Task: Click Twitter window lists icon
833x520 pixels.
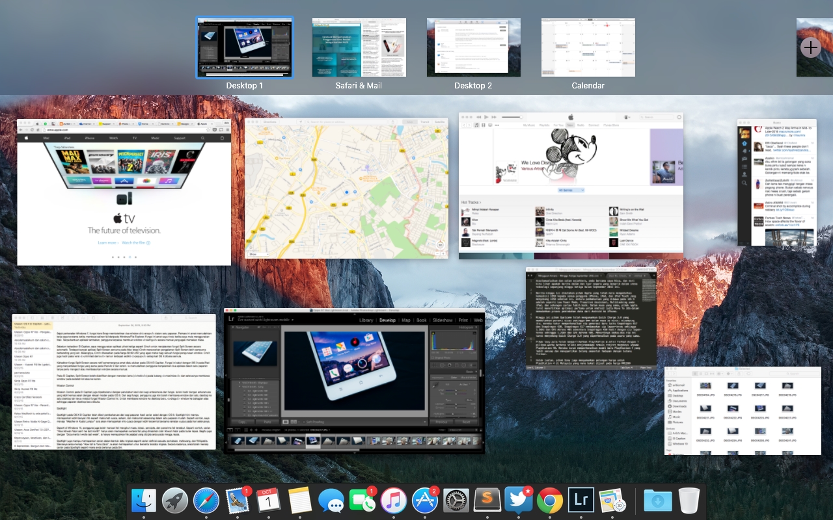Action: click(x=744, y=166)
